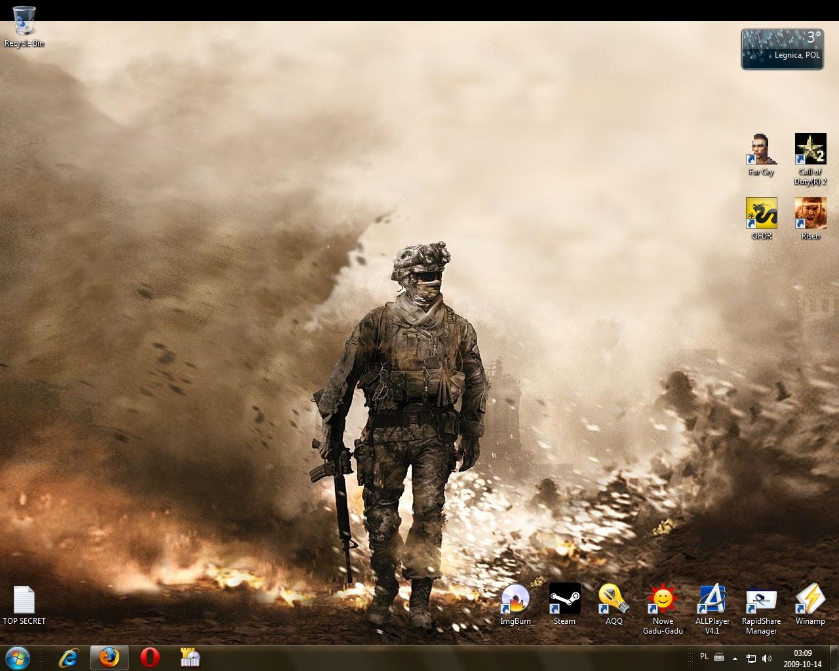839x671 pixels.
Task: Select the Call of Duty(R) 2 shortcut
Action: tap(811, 159)
